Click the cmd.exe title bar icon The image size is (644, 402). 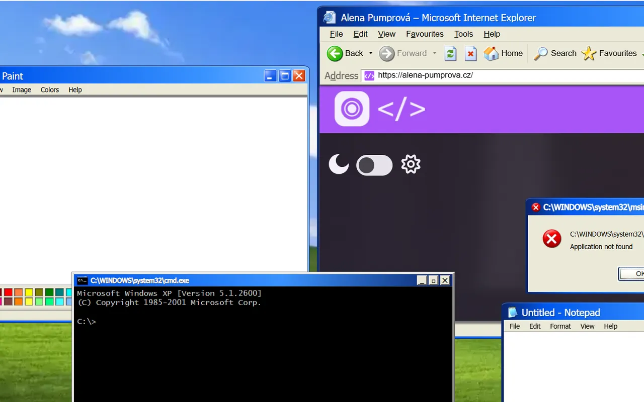click(x=82, y=280)
